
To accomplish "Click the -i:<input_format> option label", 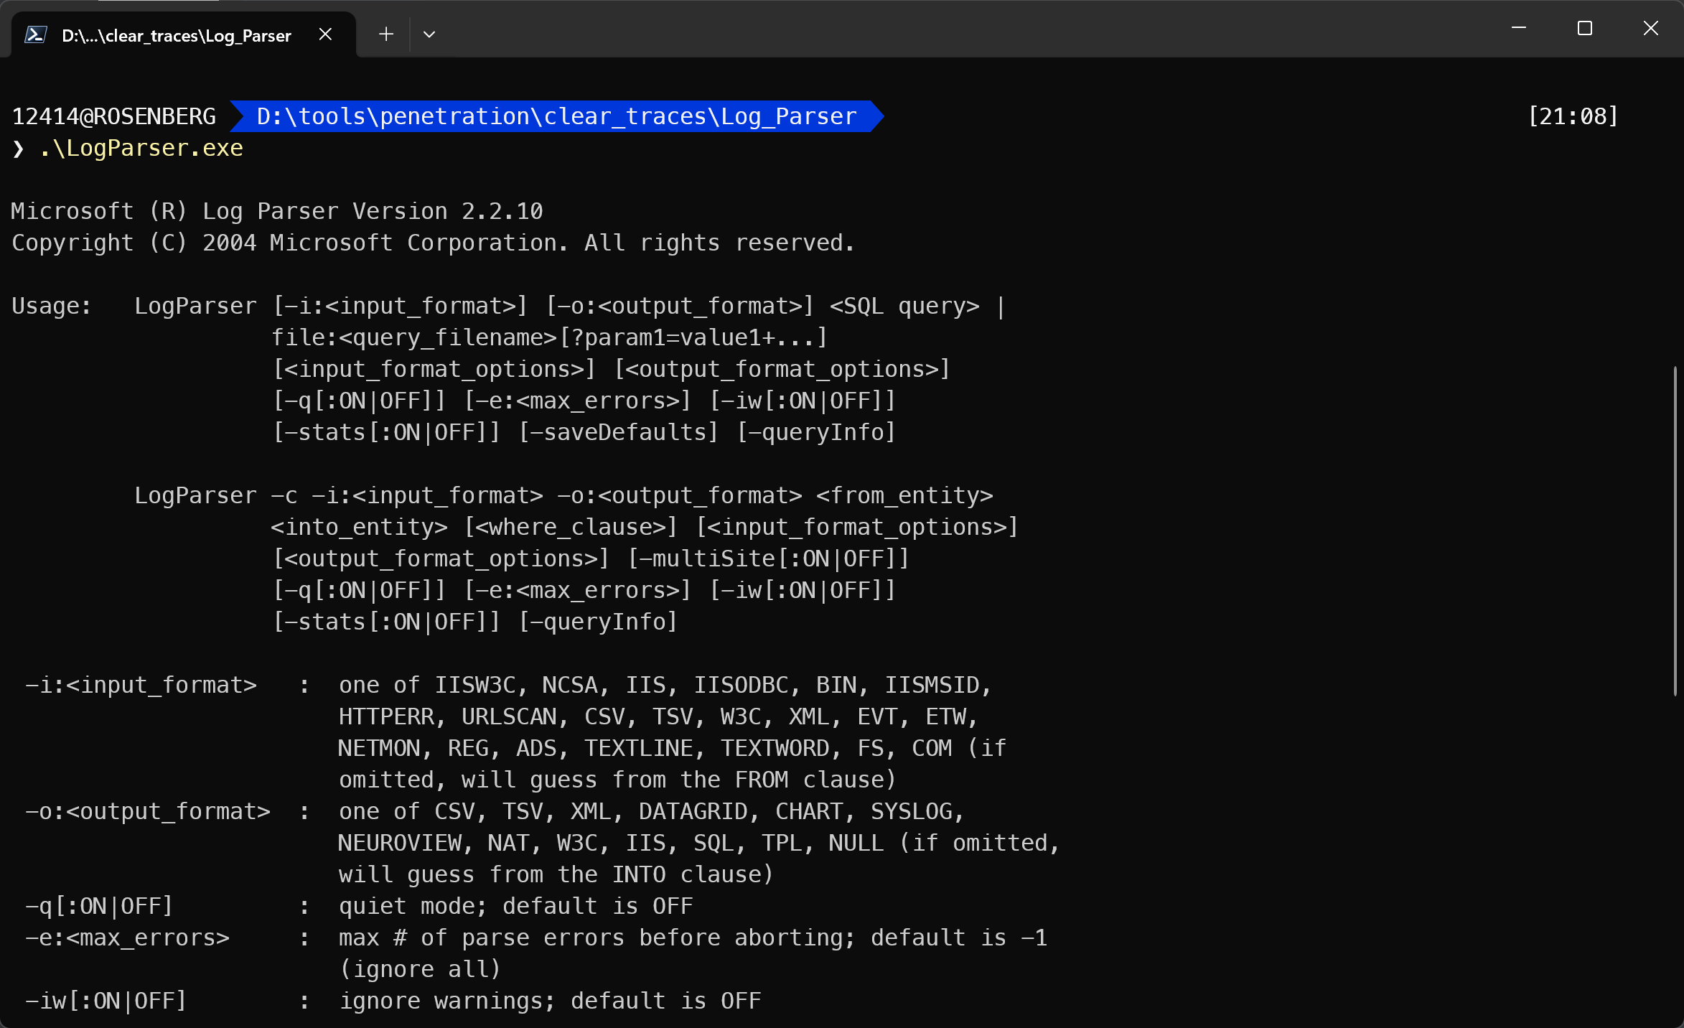I will coord(141,685).
